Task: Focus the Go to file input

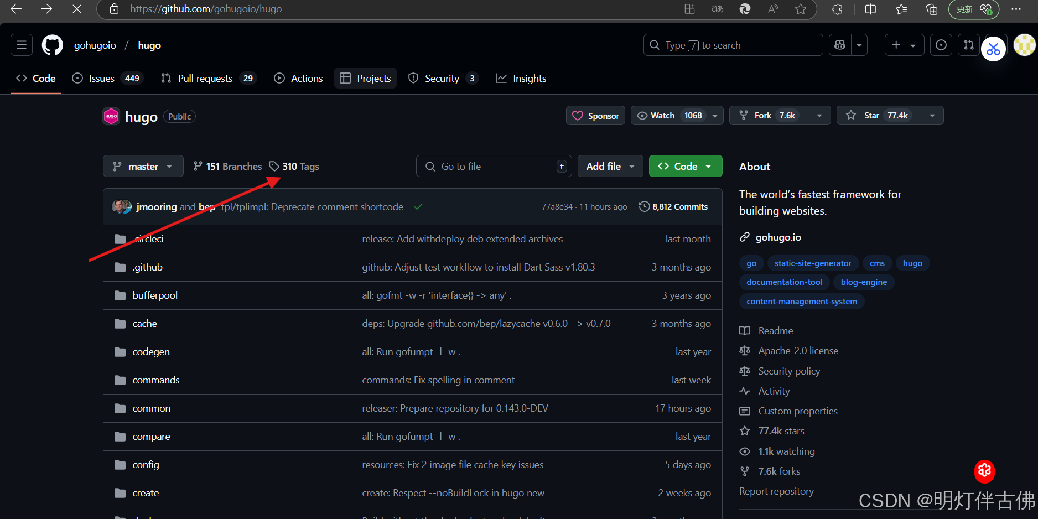Action: pyautogui.click(x=494, y=166)
